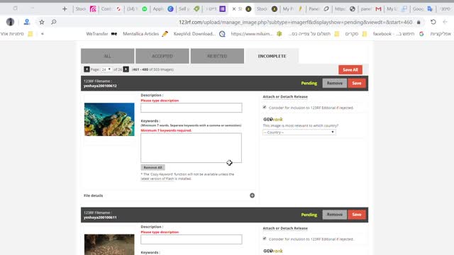Switch to the (34) tab
Viewport: 454px width, 255px height.
tap(137, 9)
